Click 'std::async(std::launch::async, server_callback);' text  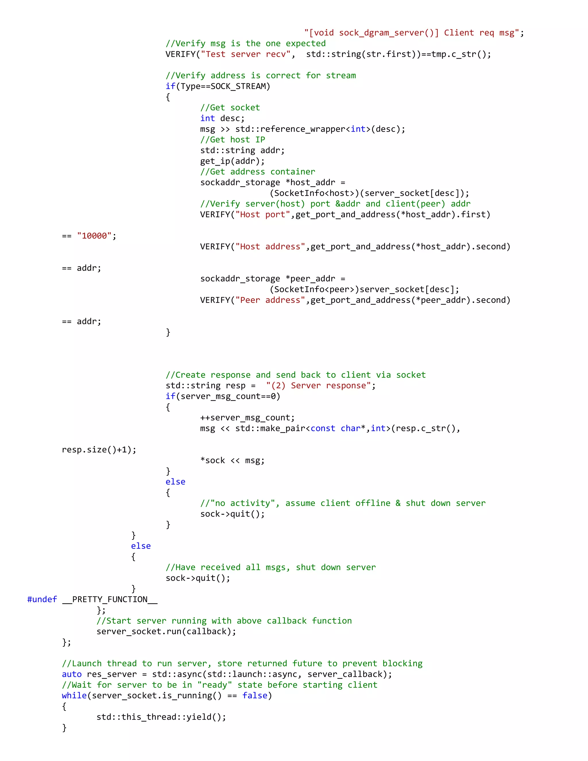[x=272, y=674]
